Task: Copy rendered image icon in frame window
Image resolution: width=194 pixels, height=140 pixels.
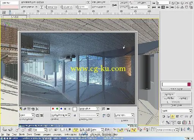Action: [x=25, y=109]
